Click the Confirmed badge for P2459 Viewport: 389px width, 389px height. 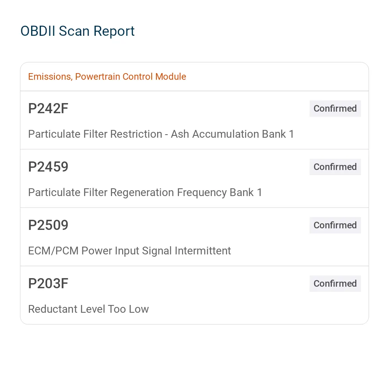(x=335, y=167)
